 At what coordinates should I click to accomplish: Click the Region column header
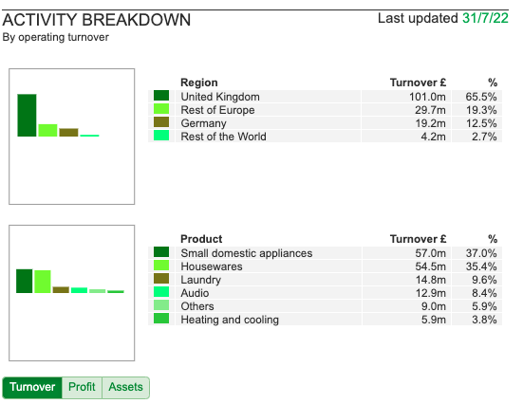(199, 83)
